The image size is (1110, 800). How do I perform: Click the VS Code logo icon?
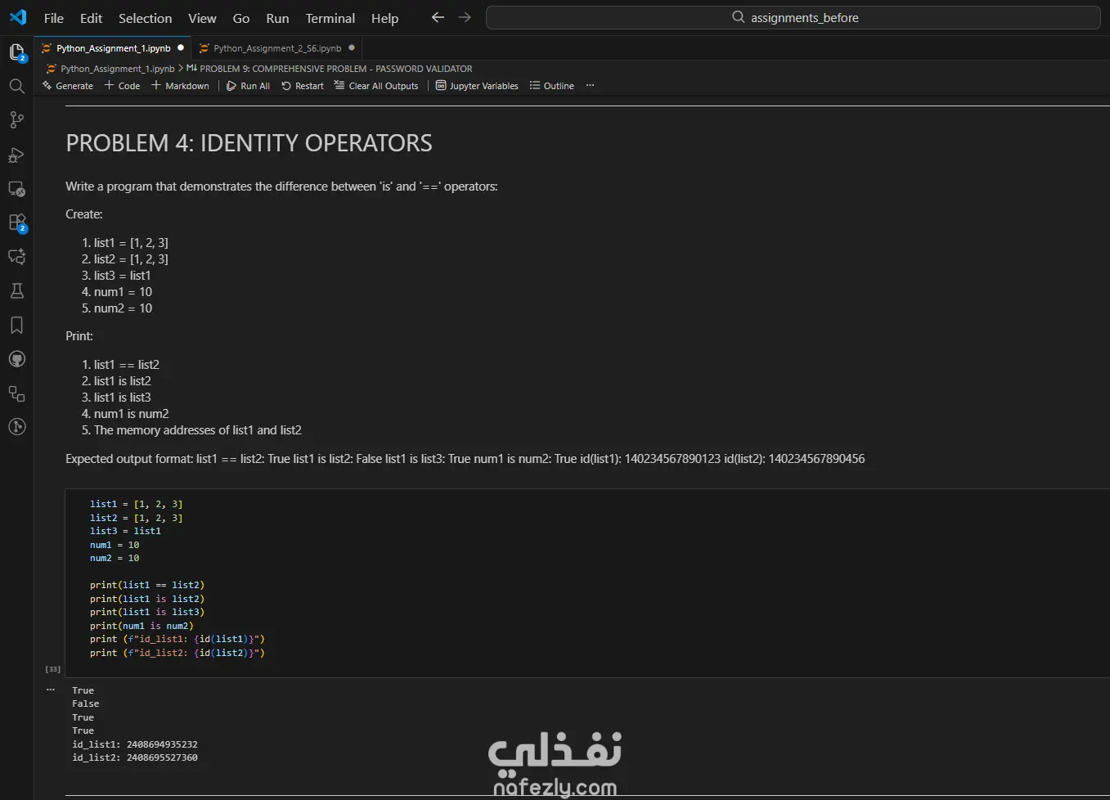pos(18,17)
